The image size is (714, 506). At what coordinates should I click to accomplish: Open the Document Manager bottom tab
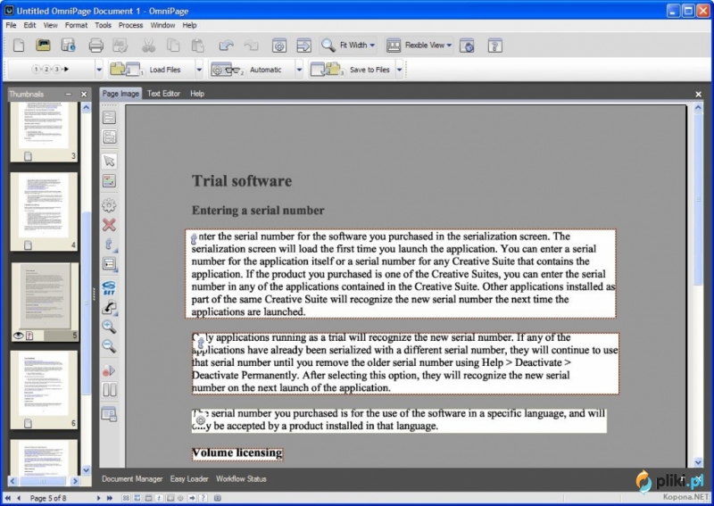click(x=132, y=478)
